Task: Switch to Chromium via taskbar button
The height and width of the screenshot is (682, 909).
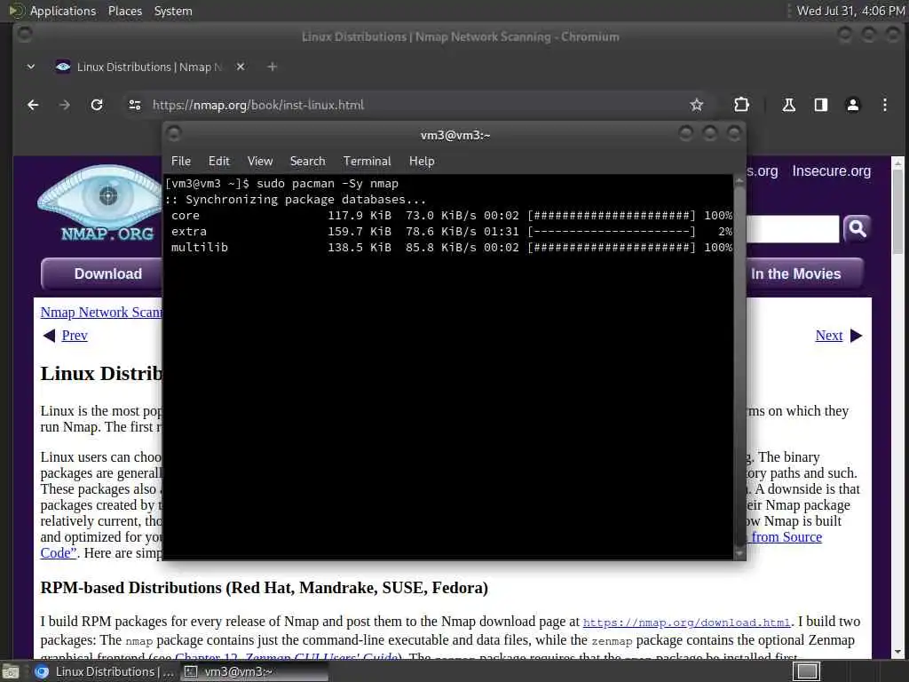Action: 104,672
